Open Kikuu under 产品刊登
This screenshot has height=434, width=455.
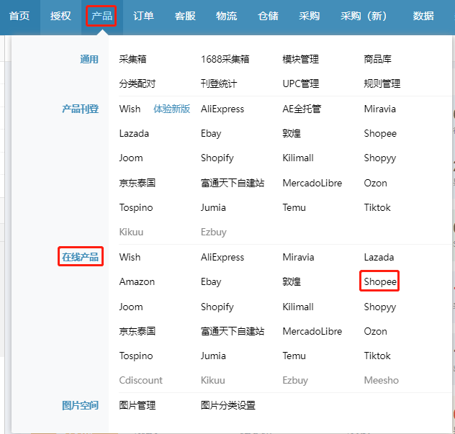131,232
